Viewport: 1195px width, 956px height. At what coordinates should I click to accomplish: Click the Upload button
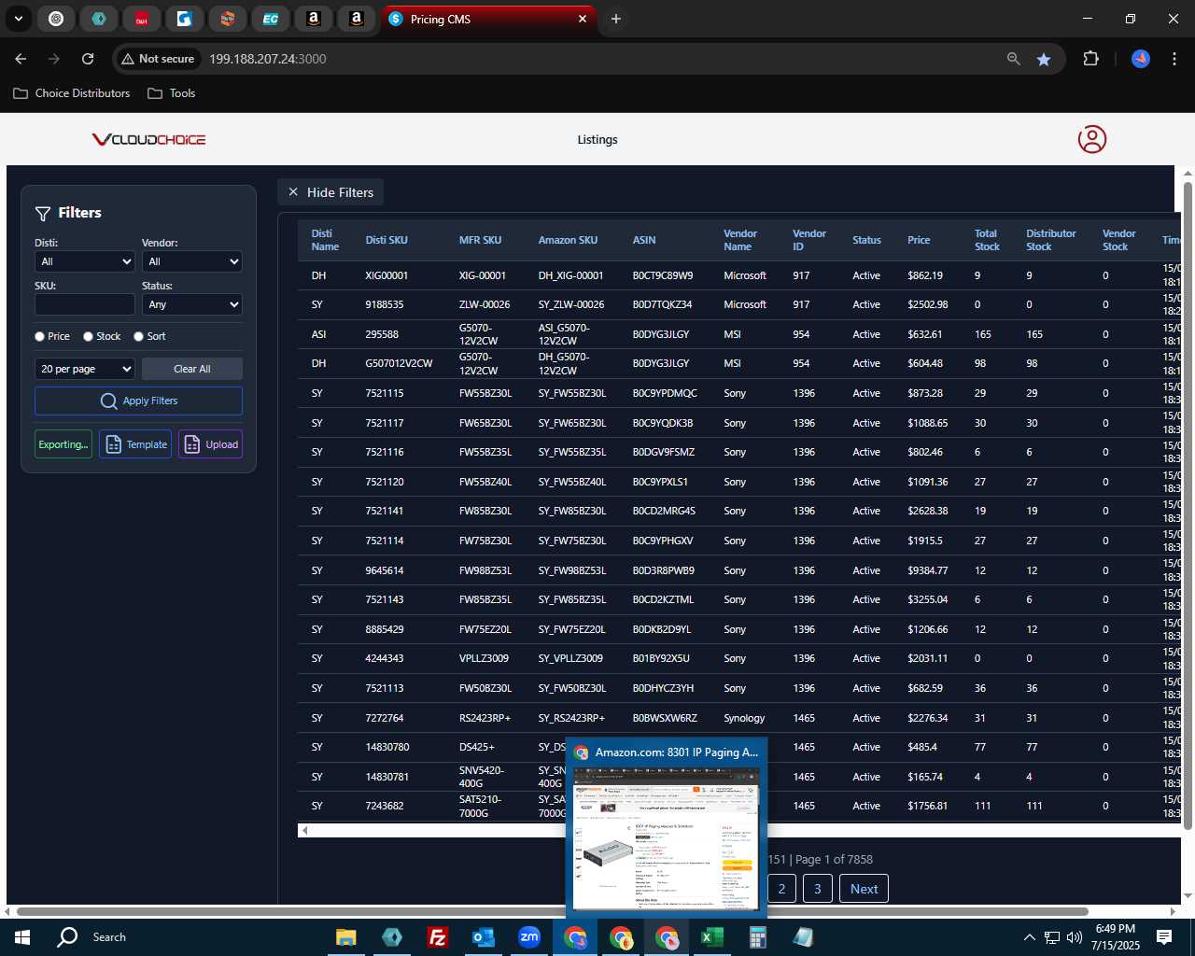pyautogui.click(x=211, y=444)
